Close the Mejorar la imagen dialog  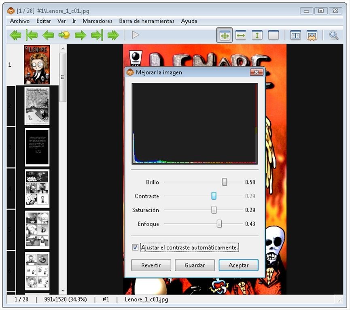[x=257, y=72]
